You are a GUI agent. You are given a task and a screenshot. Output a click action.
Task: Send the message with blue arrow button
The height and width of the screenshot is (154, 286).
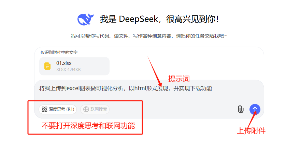(255, 109)
